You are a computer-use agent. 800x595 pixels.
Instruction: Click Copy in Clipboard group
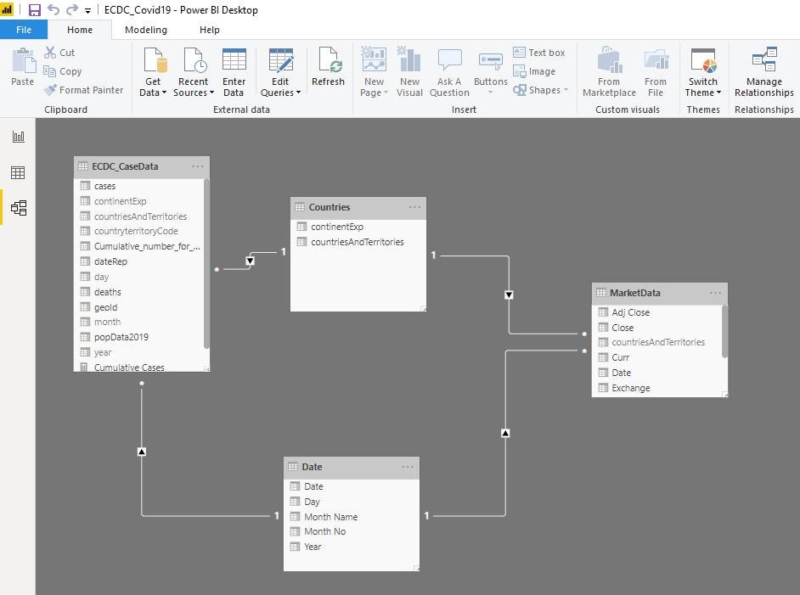coord(63,71)
